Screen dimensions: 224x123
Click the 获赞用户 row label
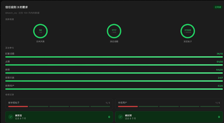pyautogui.click(x=10, y=86)
